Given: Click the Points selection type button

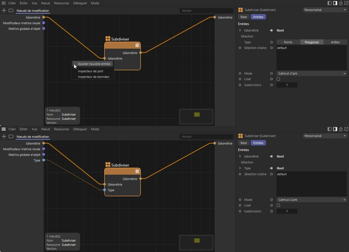Looking at the screenshot, I should 288,42.
